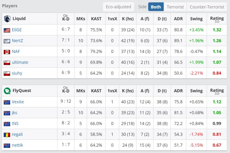Open the ultimate player profile

coord(20,62)
